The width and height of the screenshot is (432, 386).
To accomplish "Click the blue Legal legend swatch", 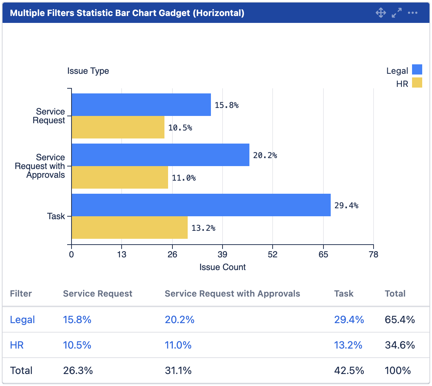I will click(x=417, y=69).
